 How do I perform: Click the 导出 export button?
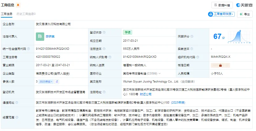click(245, 14)
